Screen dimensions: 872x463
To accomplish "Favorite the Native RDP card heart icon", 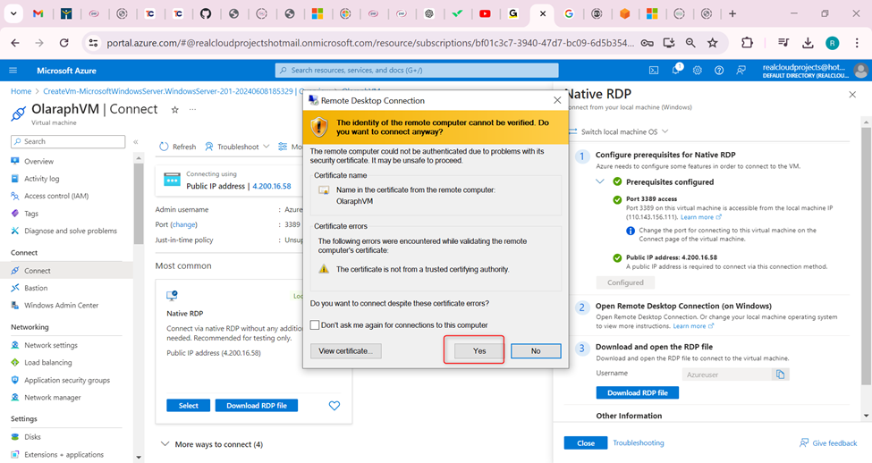I will 334,406.
